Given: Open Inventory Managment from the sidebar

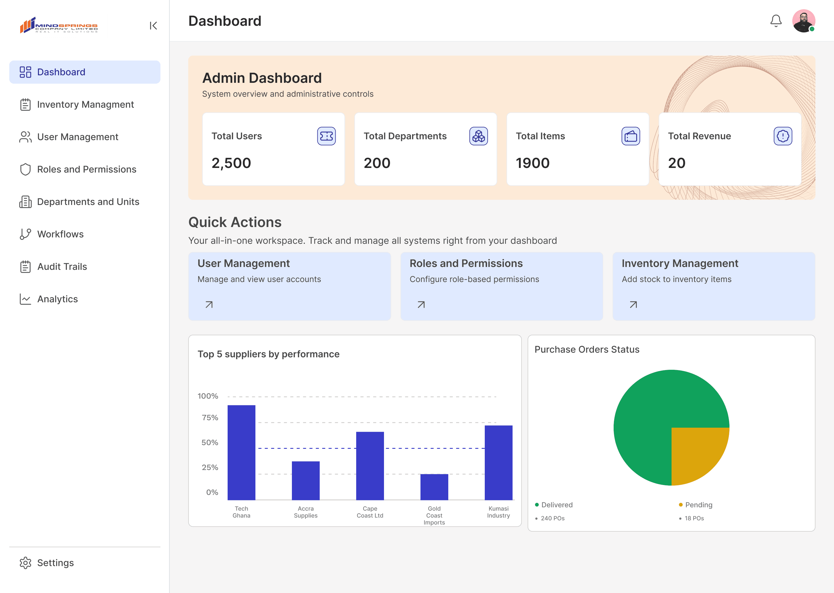Looking at the screenshot, I should click(x=85, y=105).
